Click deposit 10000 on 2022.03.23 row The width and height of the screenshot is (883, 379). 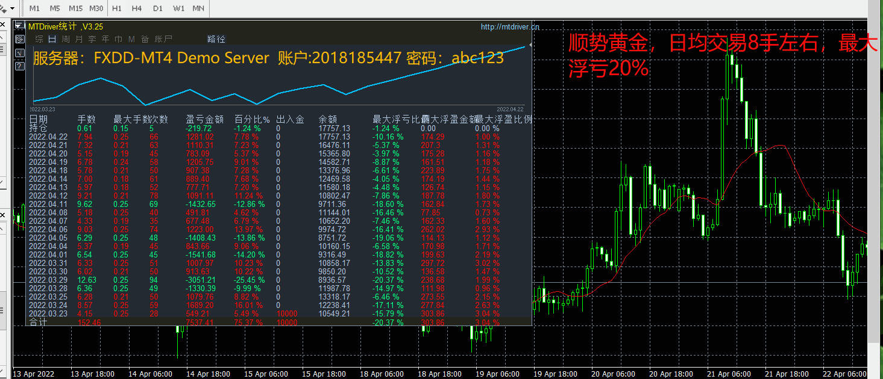(286, 313)
